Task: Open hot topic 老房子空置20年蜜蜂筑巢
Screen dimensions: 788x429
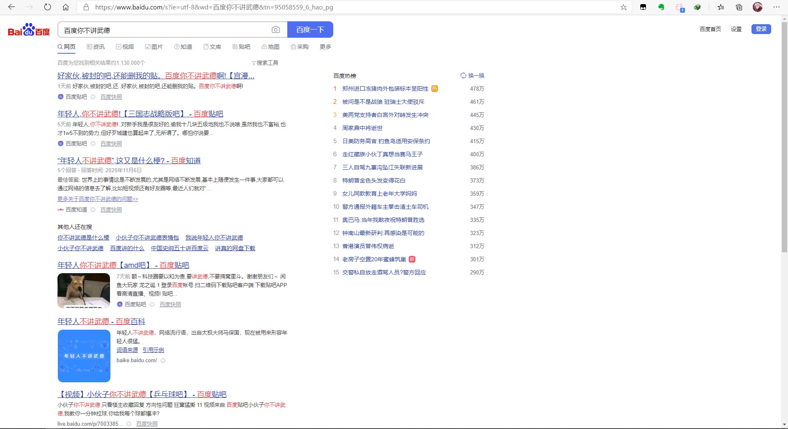Action: click(374, 259)
